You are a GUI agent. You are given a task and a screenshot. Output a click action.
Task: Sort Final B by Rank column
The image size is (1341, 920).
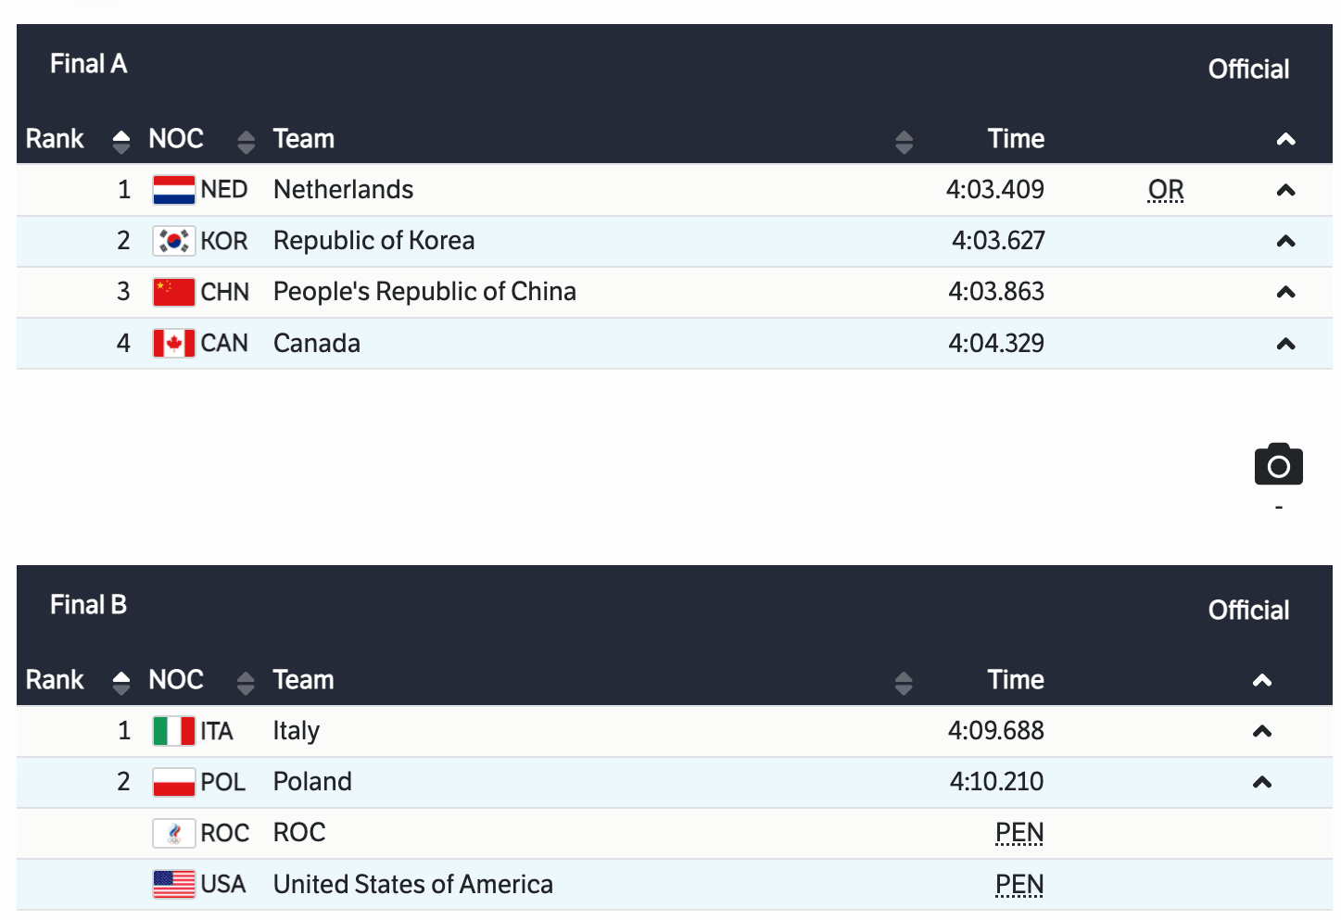121,682
